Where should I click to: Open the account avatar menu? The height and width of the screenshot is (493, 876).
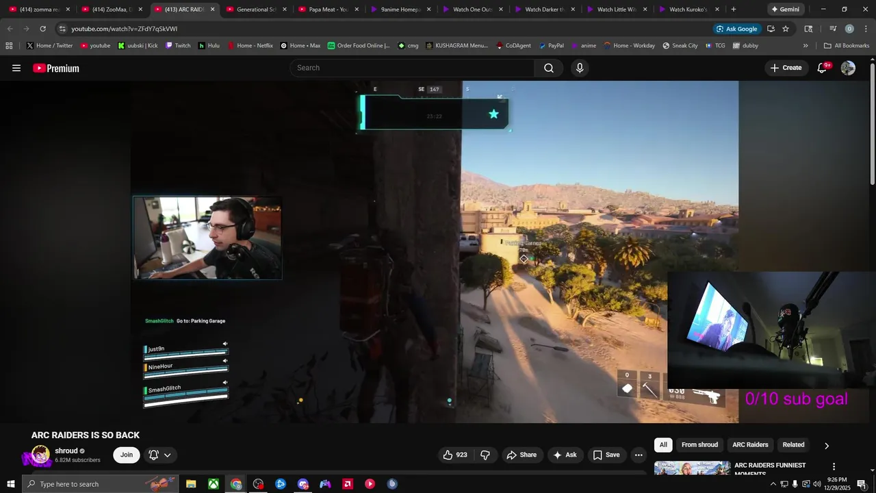tap(848, 68)
